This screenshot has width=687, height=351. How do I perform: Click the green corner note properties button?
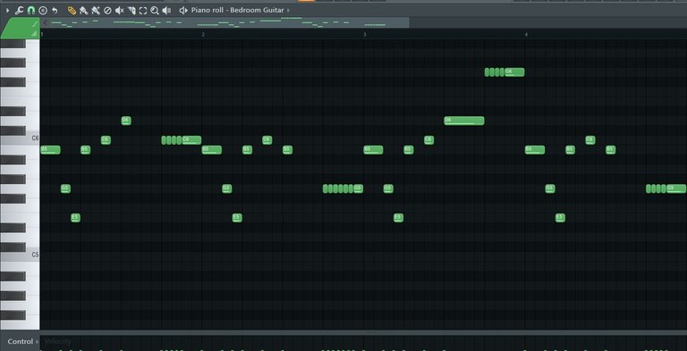pos(21,29)
